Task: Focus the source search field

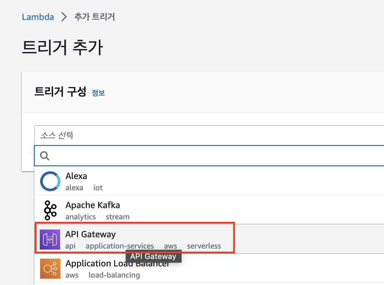Action: [209, 155]
